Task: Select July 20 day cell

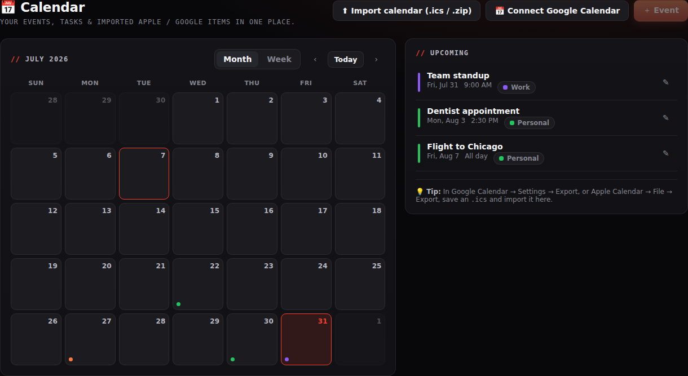Action: pyautogui.click(x=90, y=284)
